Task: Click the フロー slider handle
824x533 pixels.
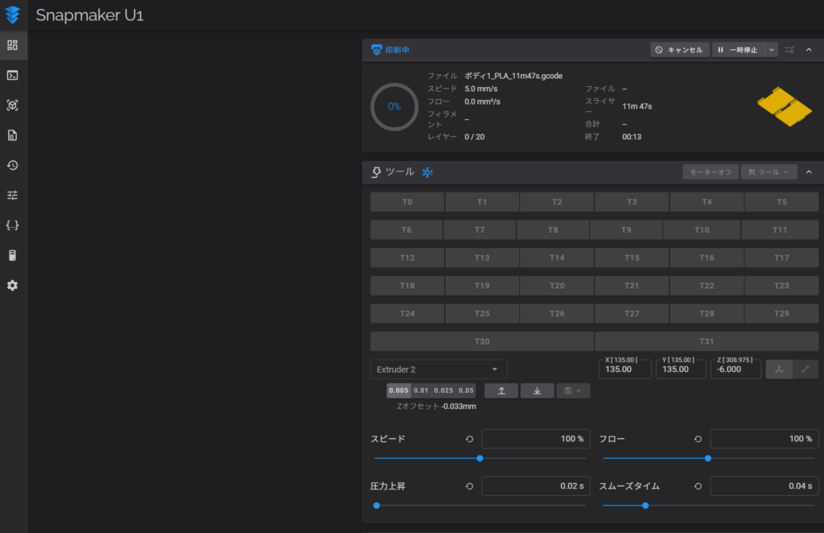Action: coord(708,458)
